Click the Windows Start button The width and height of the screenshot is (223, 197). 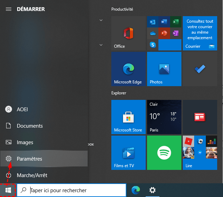click(x=8, y=190)
